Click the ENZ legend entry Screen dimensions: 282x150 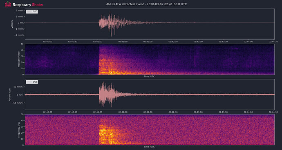[32, 82]
